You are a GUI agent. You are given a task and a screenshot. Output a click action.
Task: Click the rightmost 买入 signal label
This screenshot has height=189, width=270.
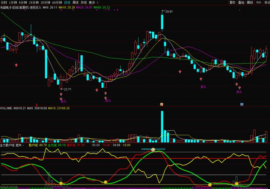tap(239, 92)
